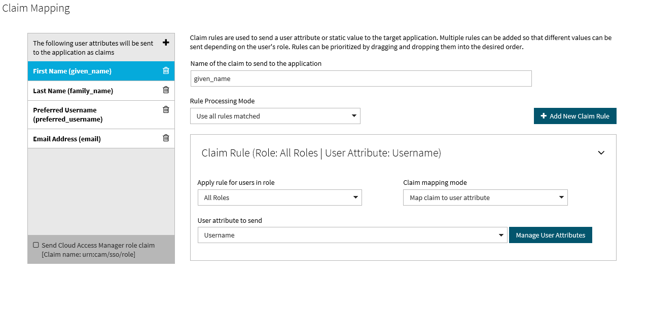
Task: Open the Claim mapping mode dropdown
Action: point(485,197)
